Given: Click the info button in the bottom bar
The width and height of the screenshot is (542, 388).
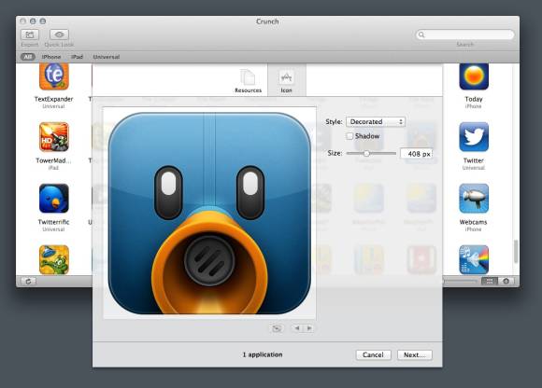Looking at the screenshot, I should tap(506, 282).
